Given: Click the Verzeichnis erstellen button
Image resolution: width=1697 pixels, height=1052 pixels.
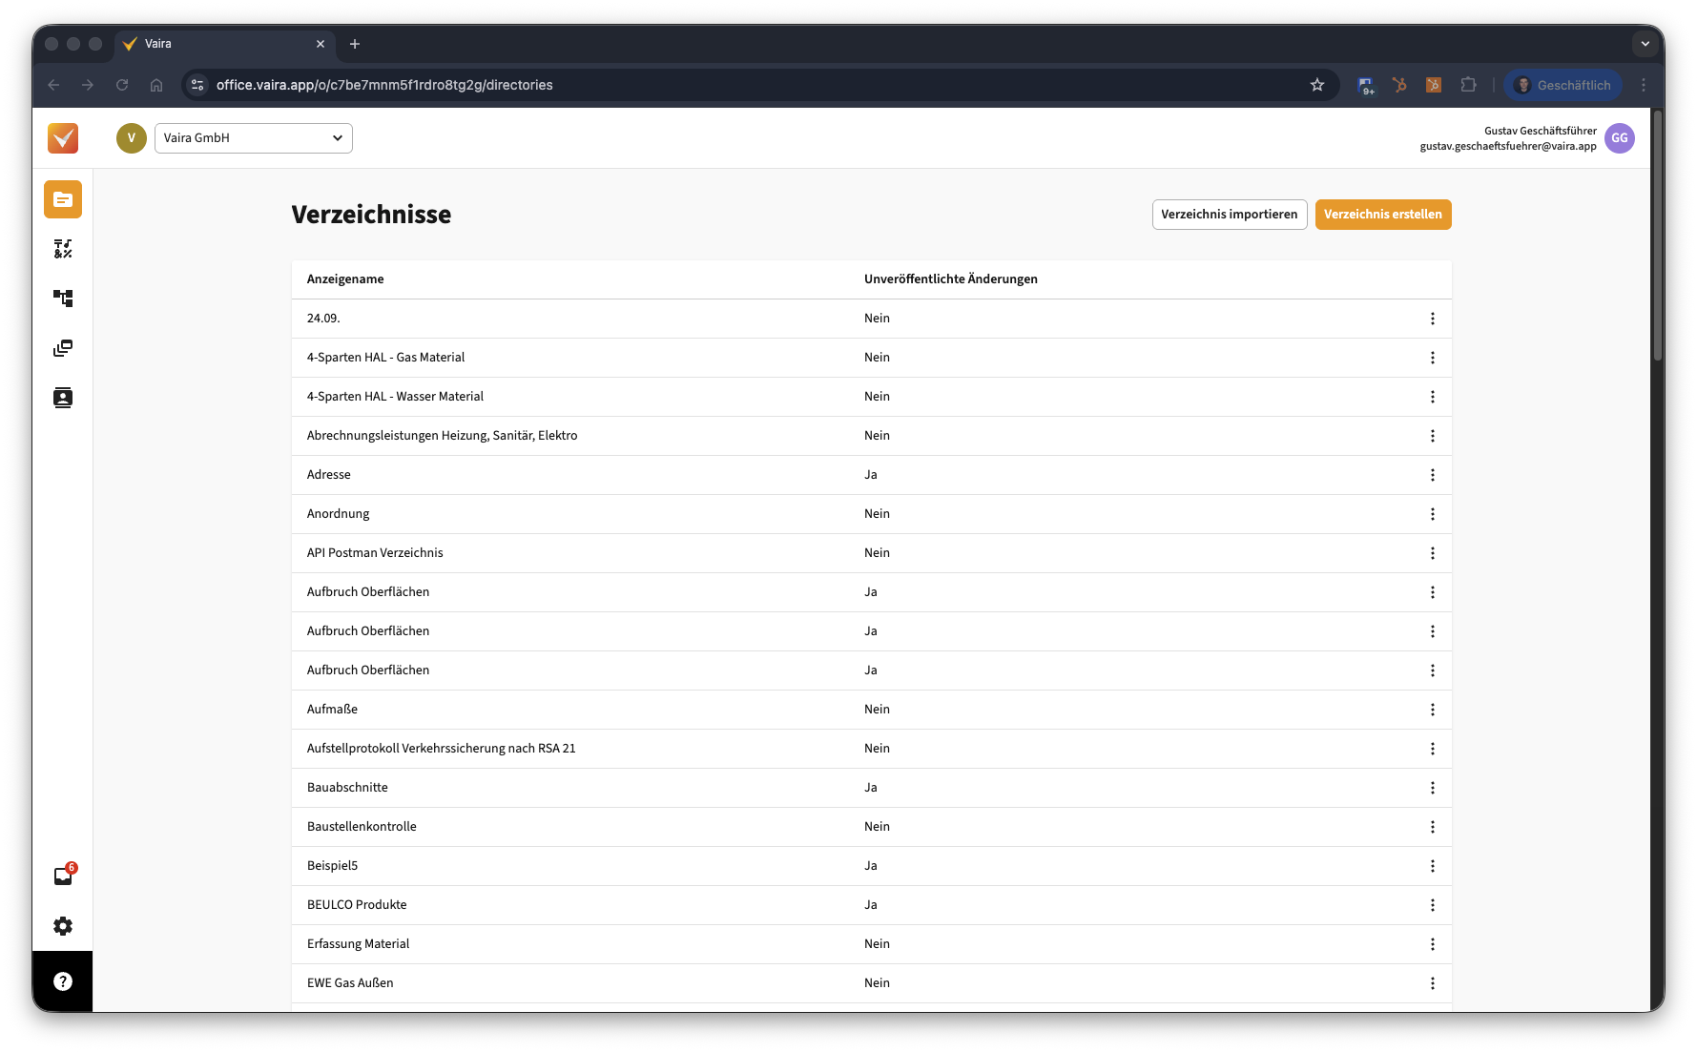Looking at the screenshot, I should coord(1382,215).
